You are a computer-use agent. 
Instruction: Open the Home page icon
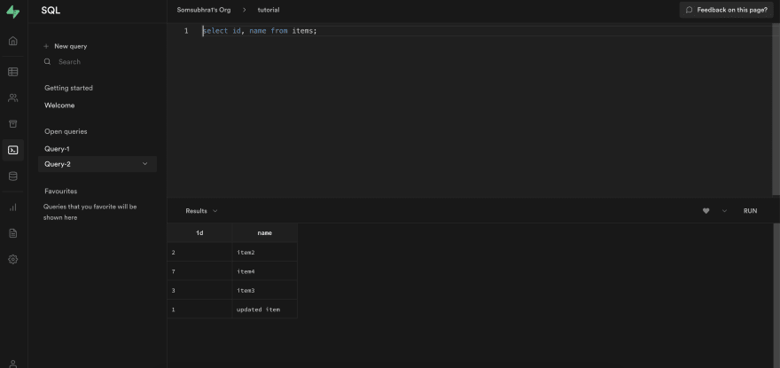coord(13,41)
